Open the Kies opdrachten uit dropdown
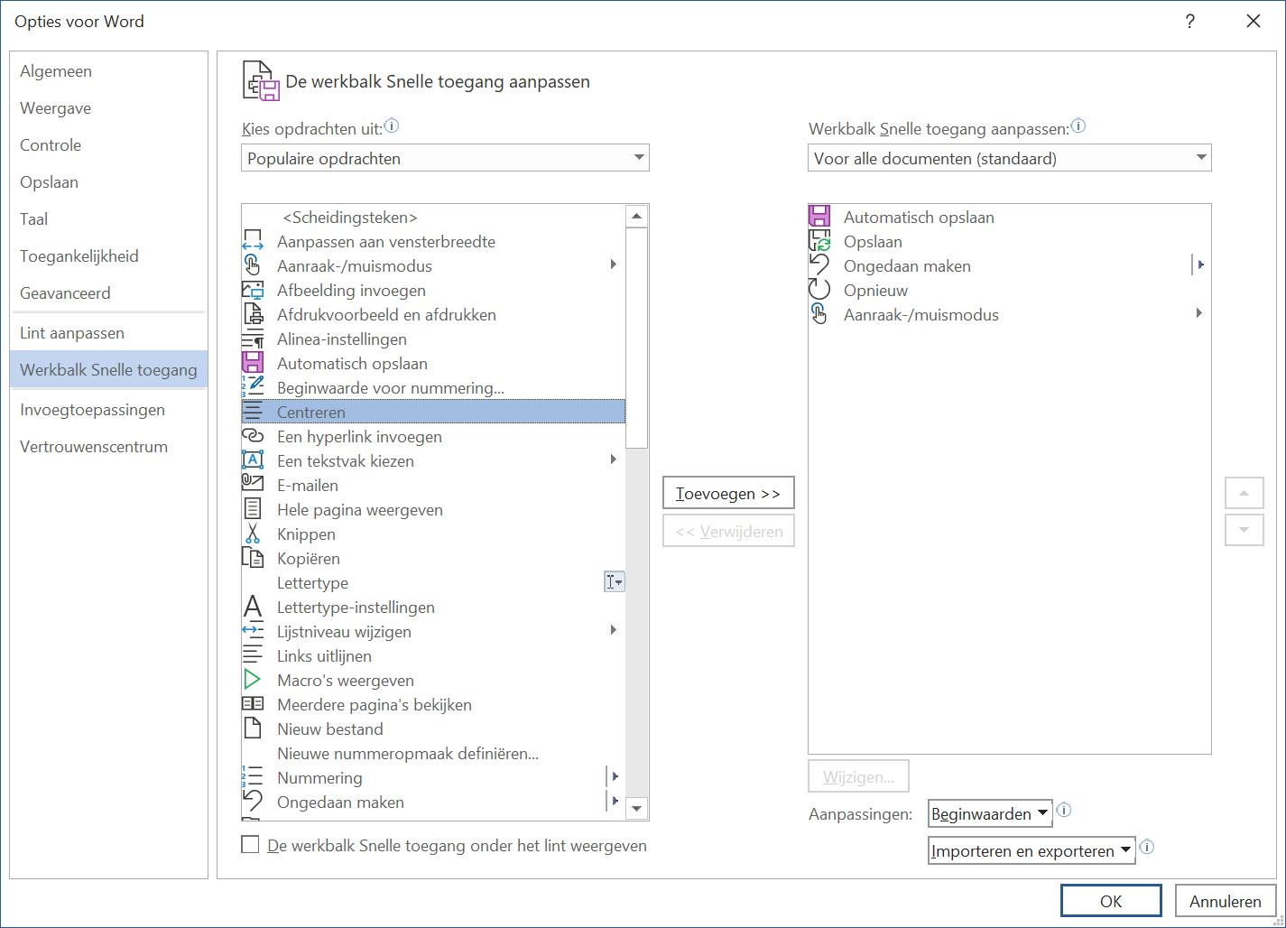This screenshot has height=928, width=1286. (x=445, y=158)
